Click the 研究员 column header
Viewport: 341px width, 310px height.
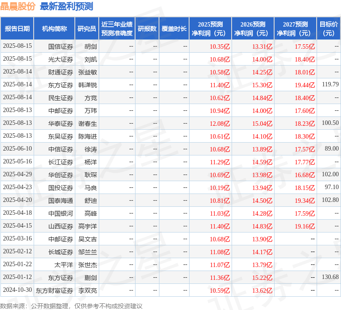86,29
